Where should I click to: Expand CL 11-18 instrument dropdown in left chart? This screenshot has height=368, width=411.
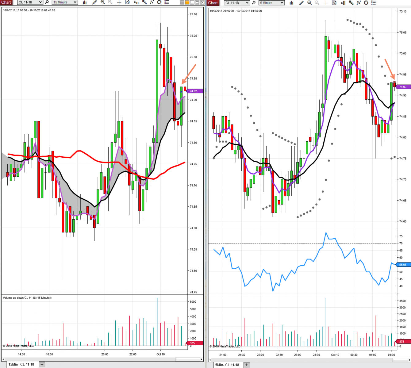click(30, 2)
